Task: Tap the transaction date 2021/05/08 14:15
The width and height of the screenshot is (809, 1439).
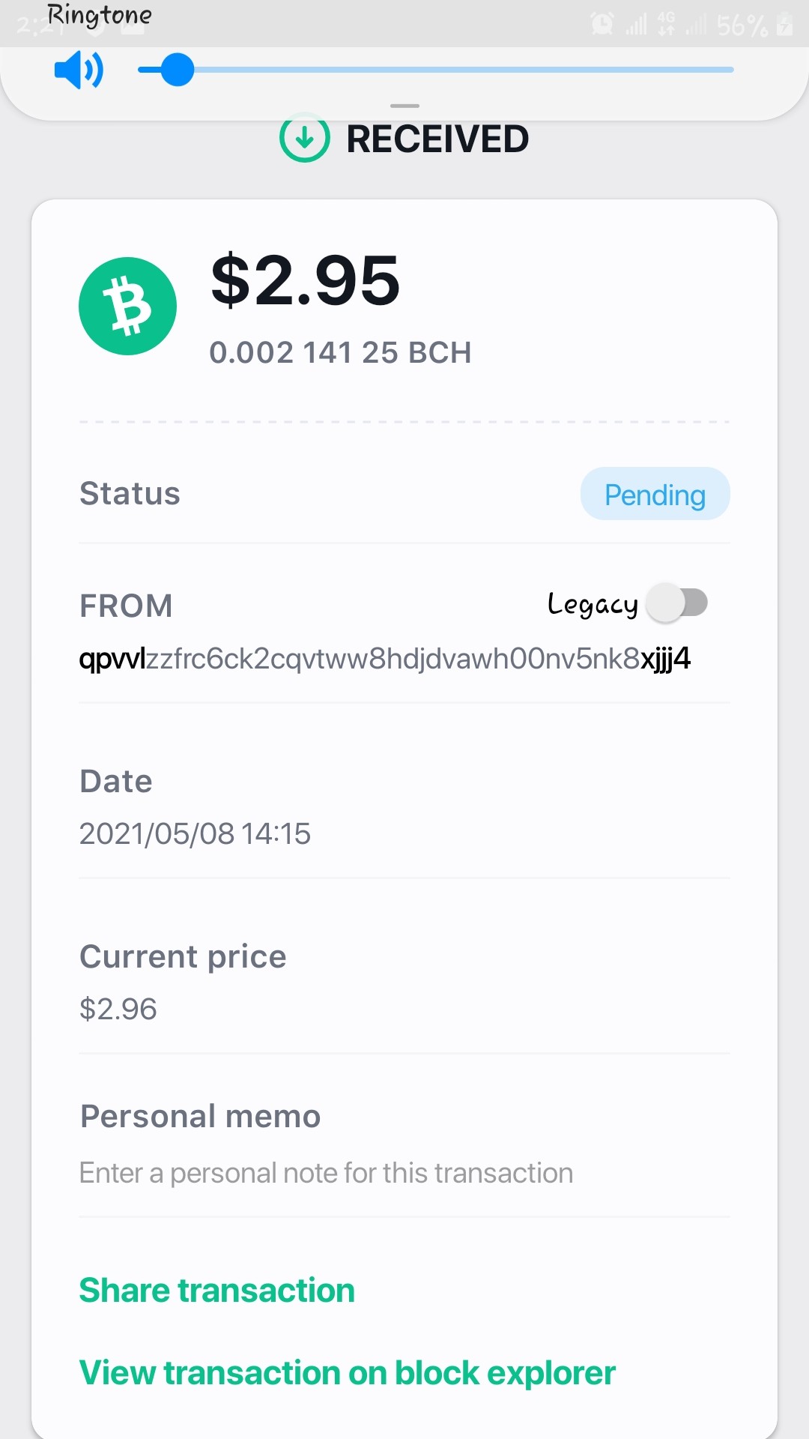Action: tap(195, 833)
